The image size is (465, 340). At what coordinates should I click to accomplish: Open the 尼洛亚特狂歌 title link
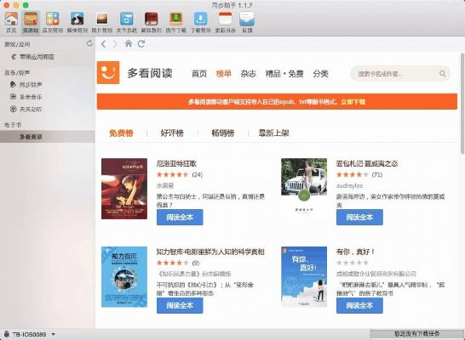pyautogui.click(x=176, y=163)
